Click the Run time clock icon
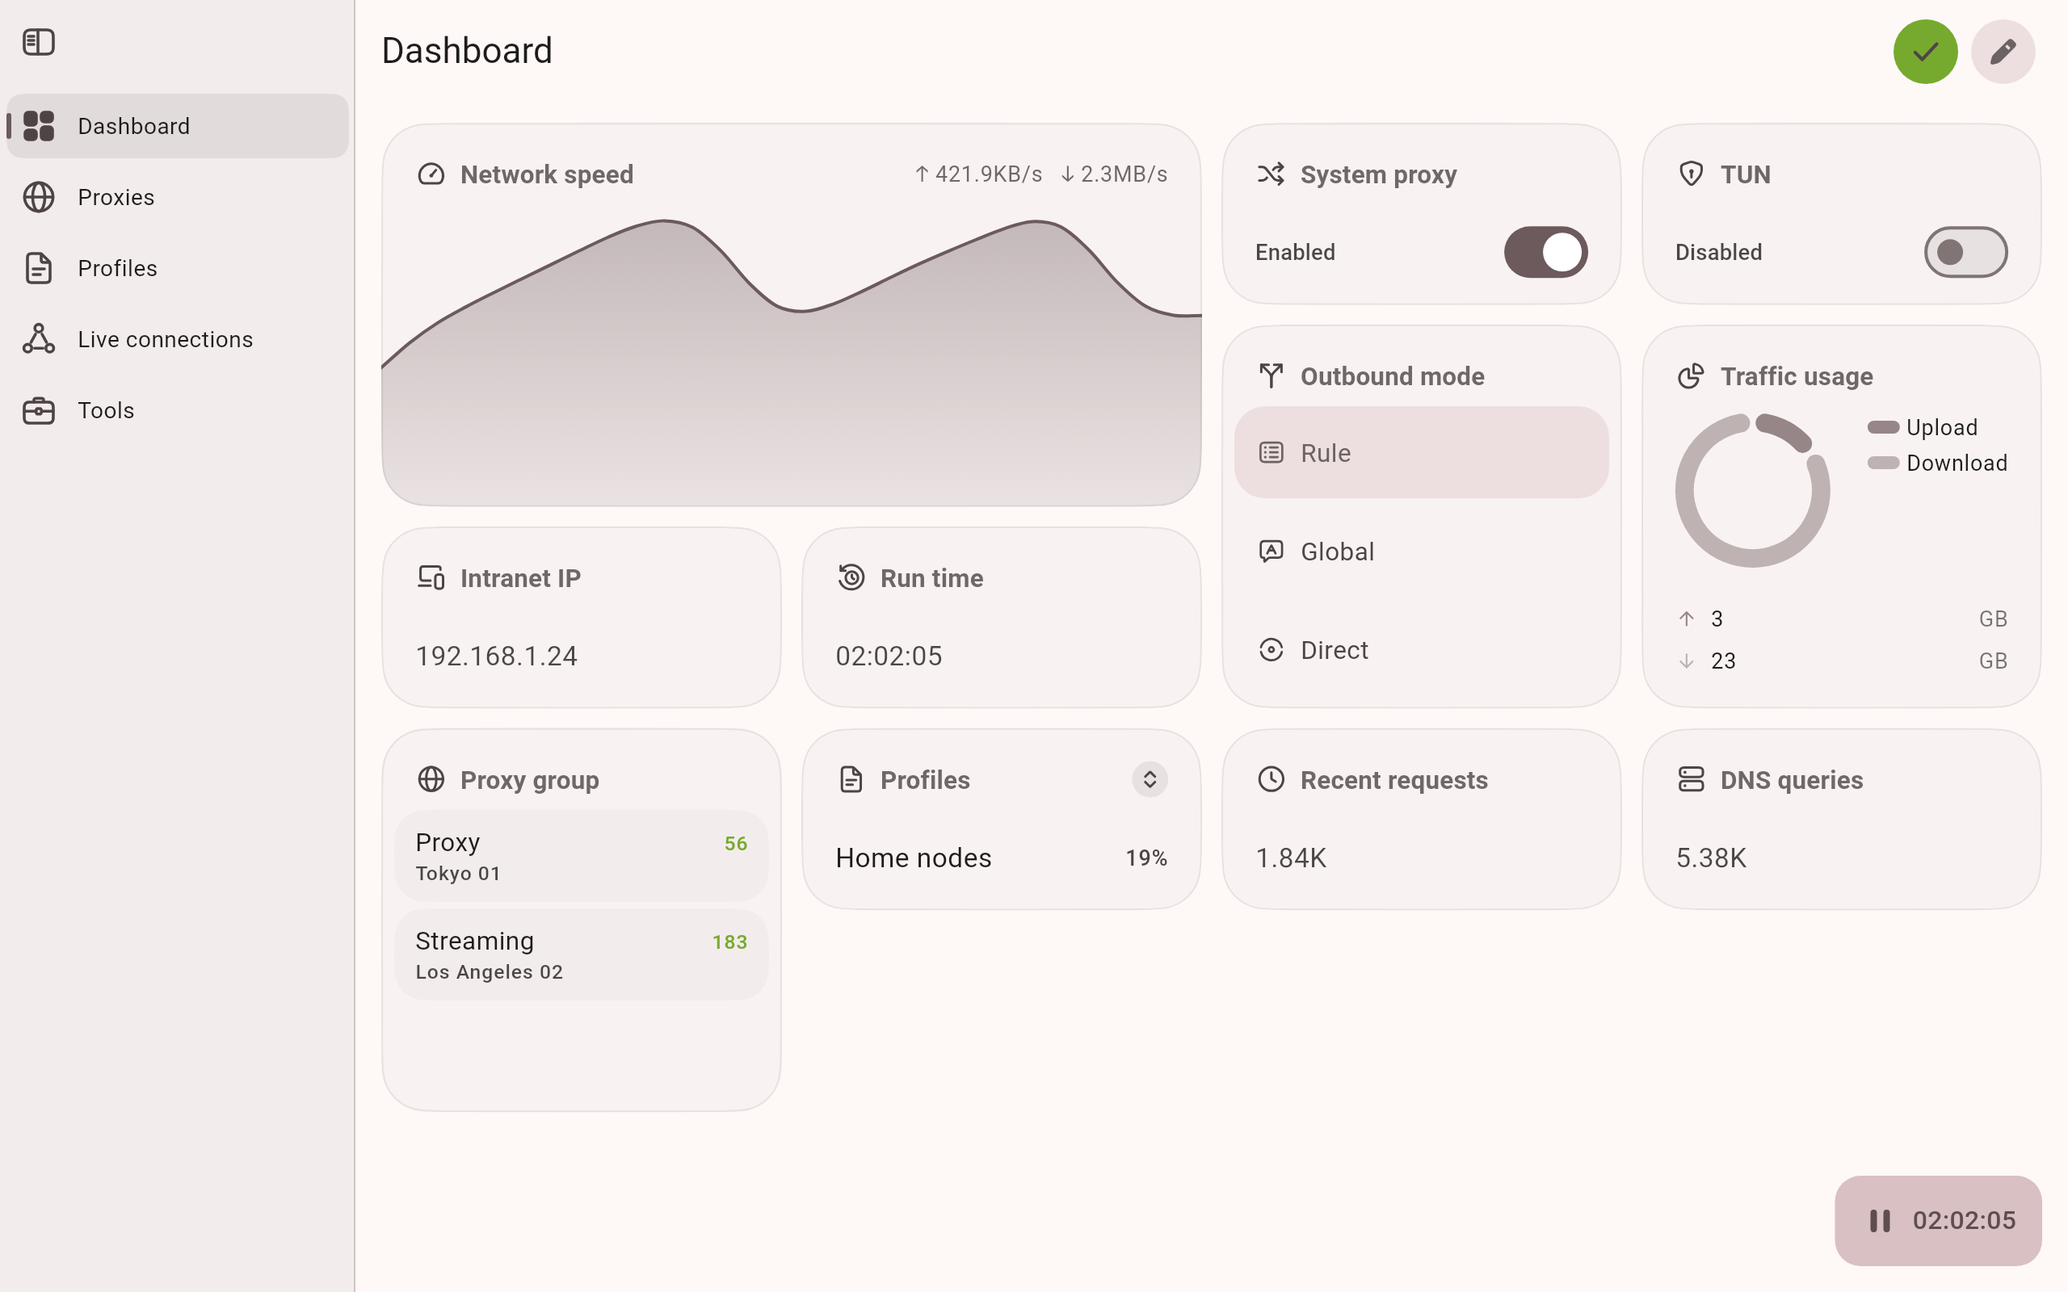2068x1292 pixels. 851,577
